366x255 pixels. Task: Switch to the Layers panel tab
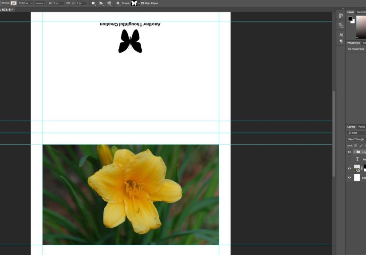click(351, 127)
